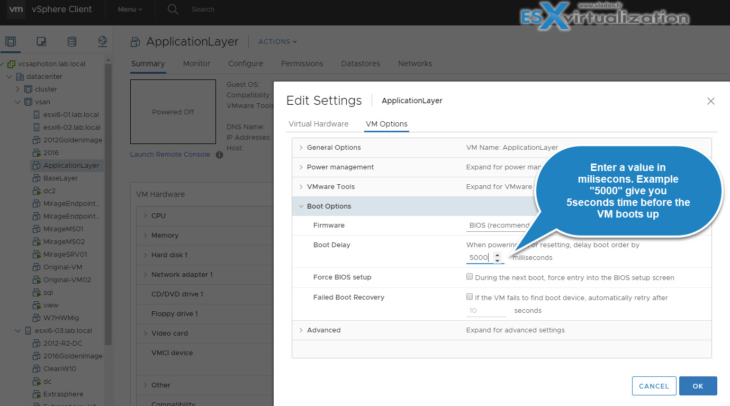Expand the Advanced settings section
Screen dimensions: 730x406
(x=323, y=330)
